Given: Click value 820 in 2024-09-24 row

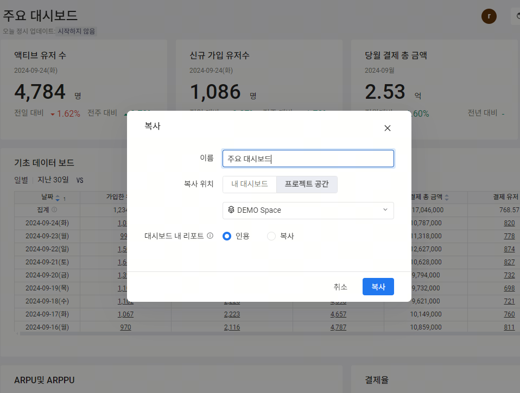Looking at the screenshot, I should [509, 223].
